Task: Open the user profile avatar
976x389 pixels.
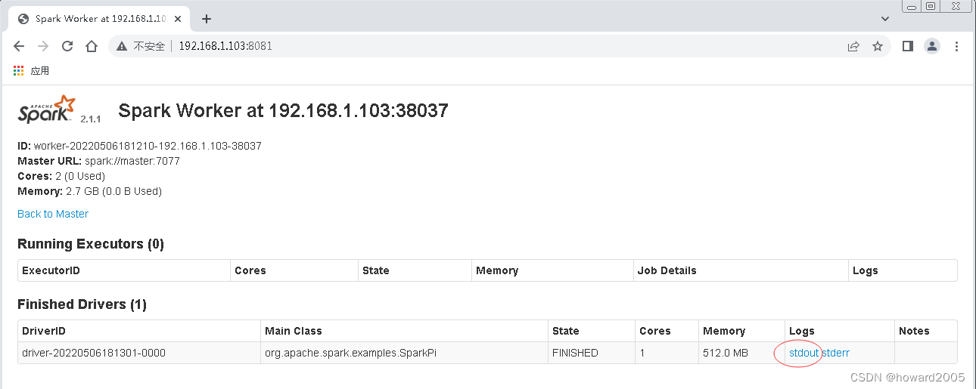Action: pos(932,46)
